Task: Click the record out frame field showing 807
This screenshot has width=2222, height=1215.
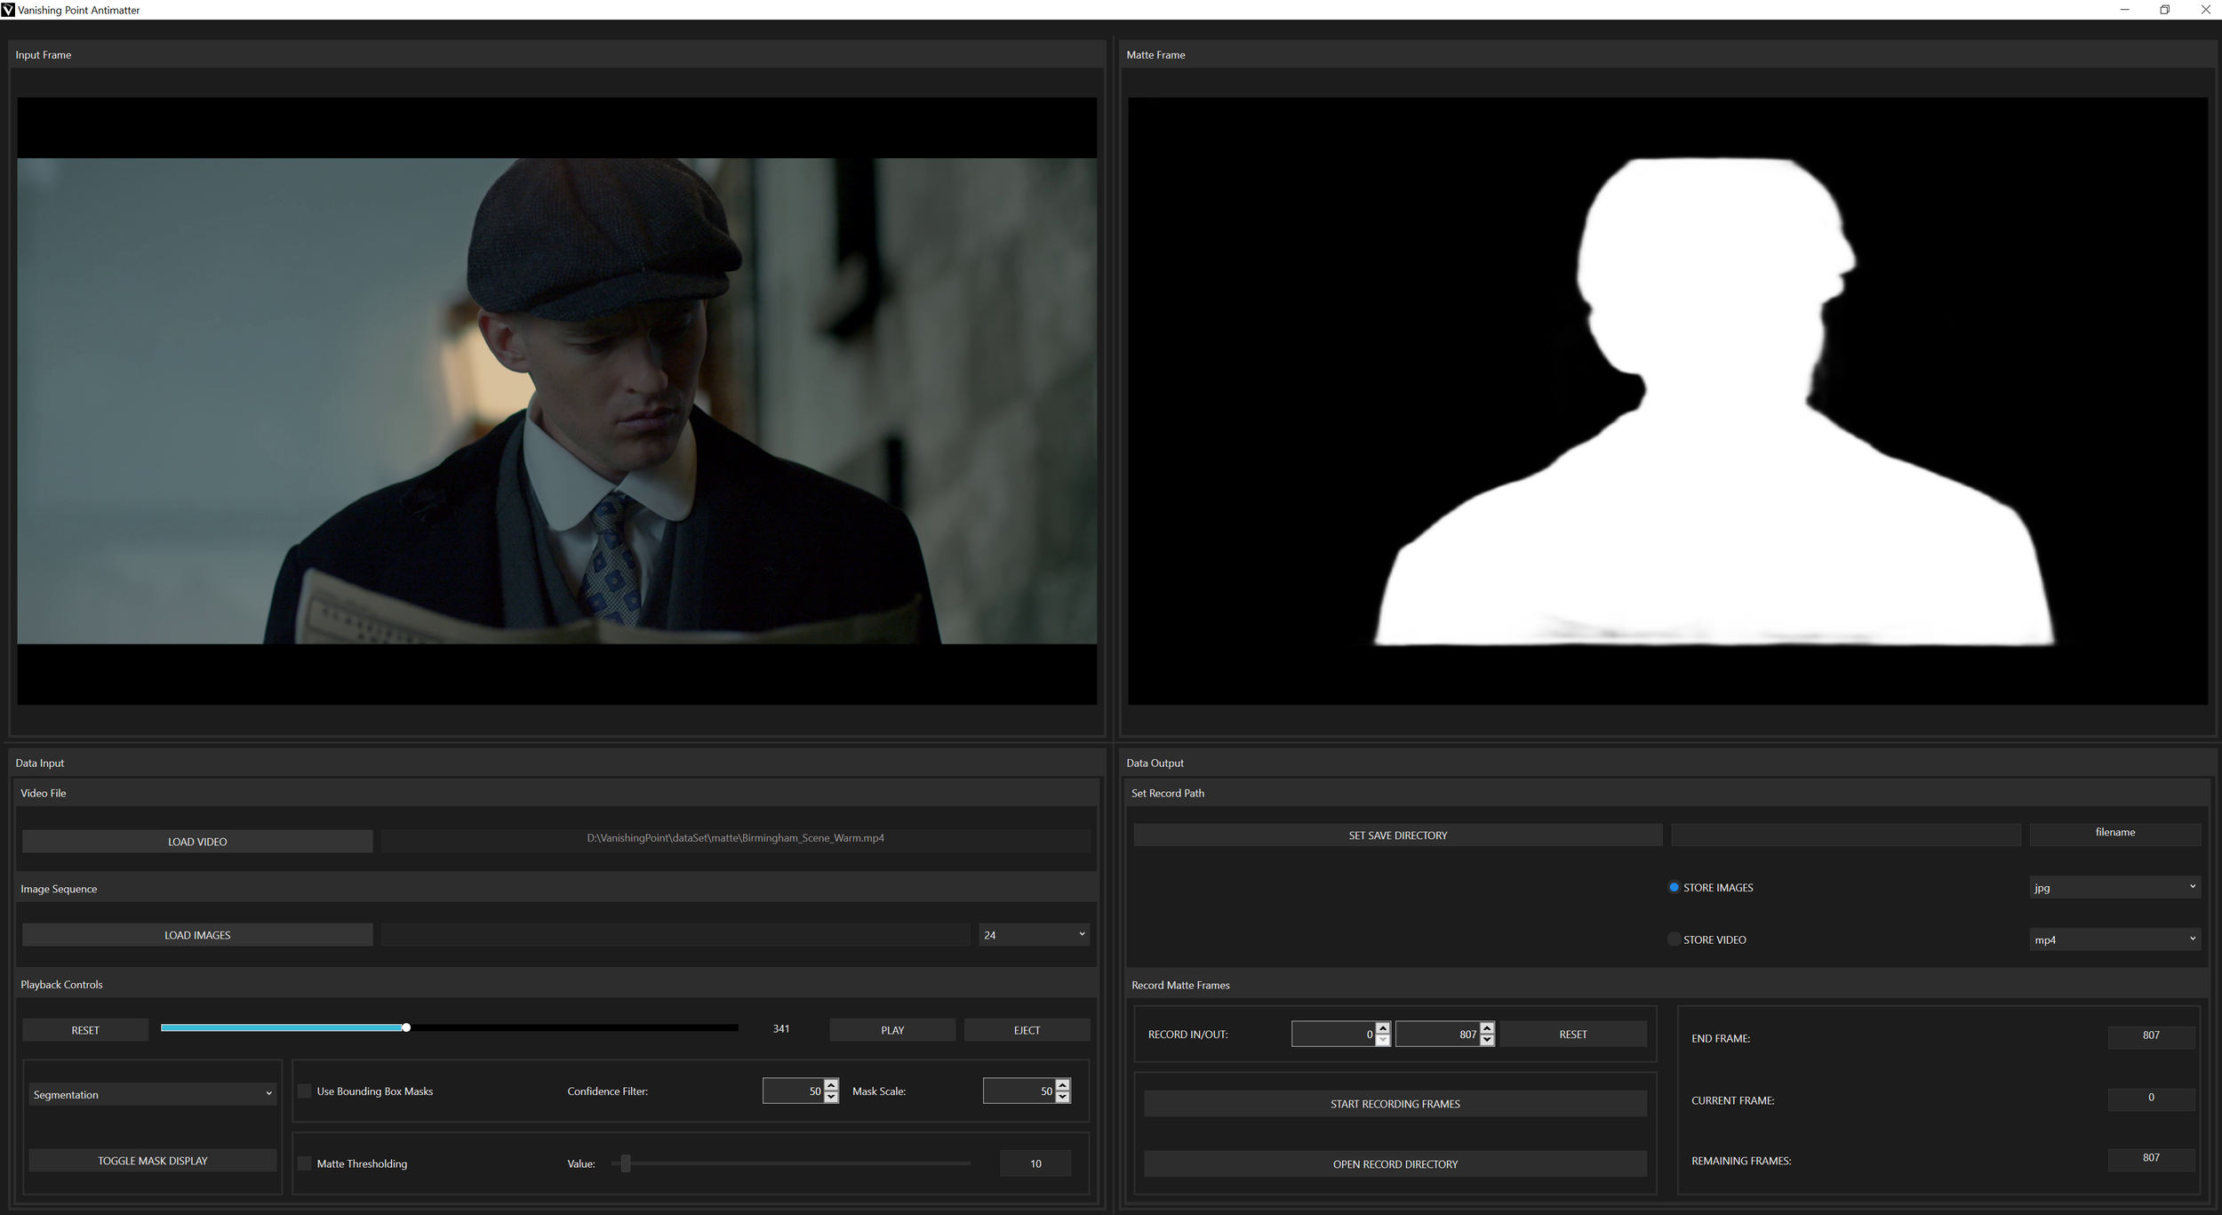Action: (x=1437, y=1034)
